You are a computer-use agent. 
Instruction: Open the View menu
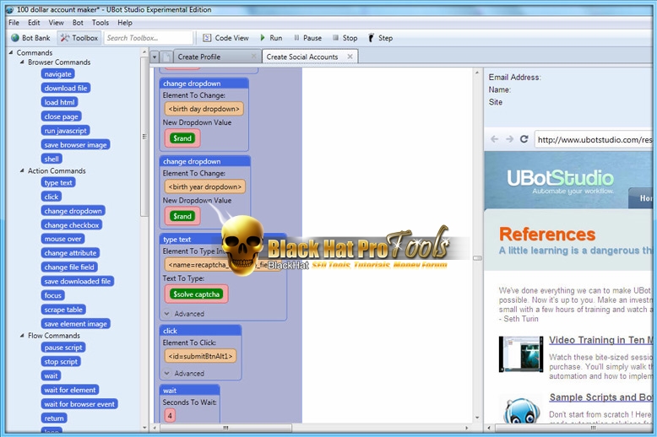56,23
